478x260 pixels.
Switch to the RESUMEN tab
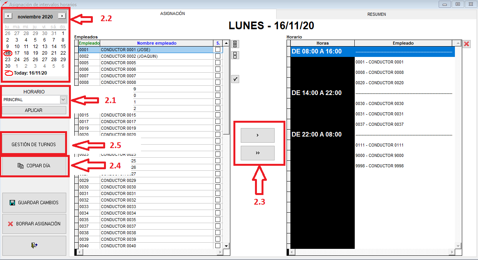377,14
